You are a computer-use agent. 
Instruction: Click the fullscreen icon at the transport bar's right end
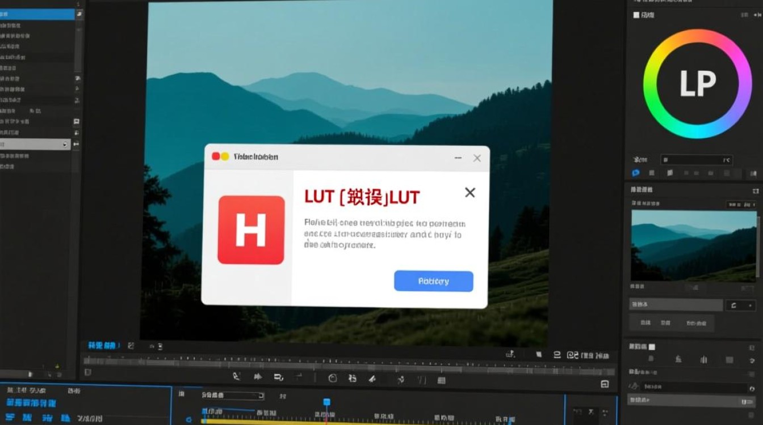point(604,384)
